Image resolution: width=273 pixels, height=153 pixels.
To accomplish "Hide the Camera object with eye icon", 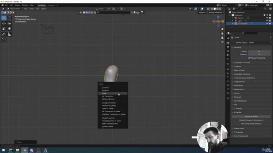I will coord(267,18).
